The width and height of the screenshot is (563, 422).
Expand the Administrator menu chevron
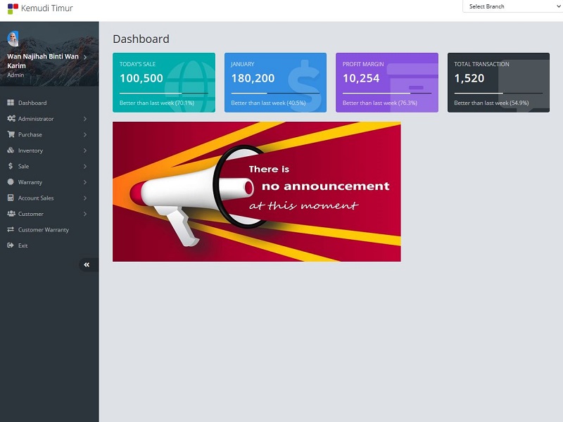pyautogui.click(x=84, y=119)
